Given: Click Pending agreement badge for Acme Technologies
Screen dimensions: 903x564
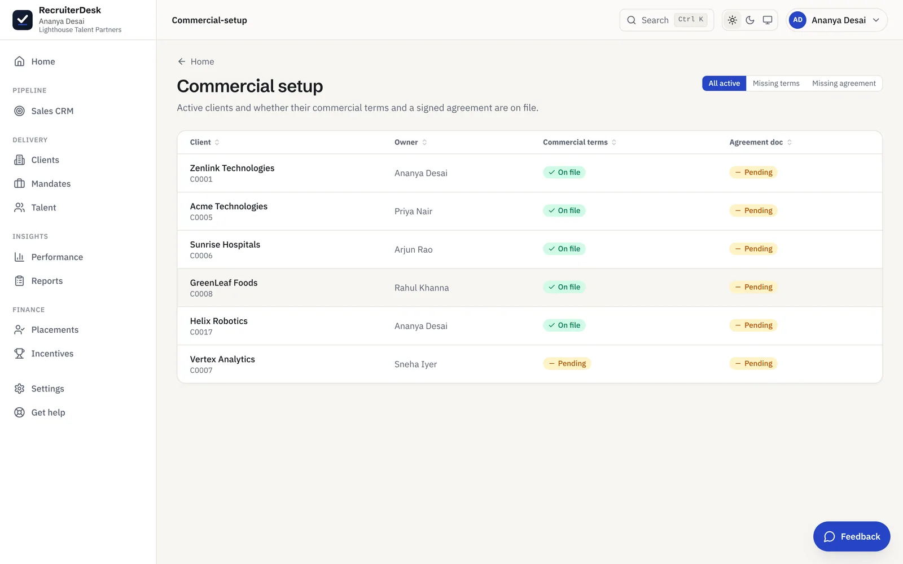Looking at the screenshot, I should pyautogui.click(x=753, y=211).
